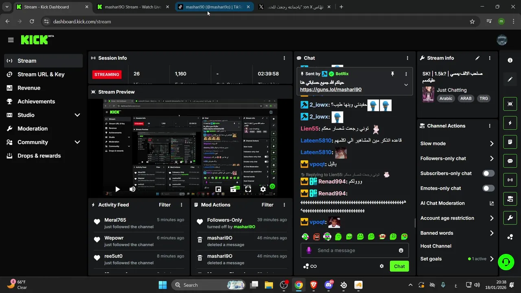Viewport: 521px width, 293px height.
Task: Expand the Community sidebar section
Action: [77, 142]
